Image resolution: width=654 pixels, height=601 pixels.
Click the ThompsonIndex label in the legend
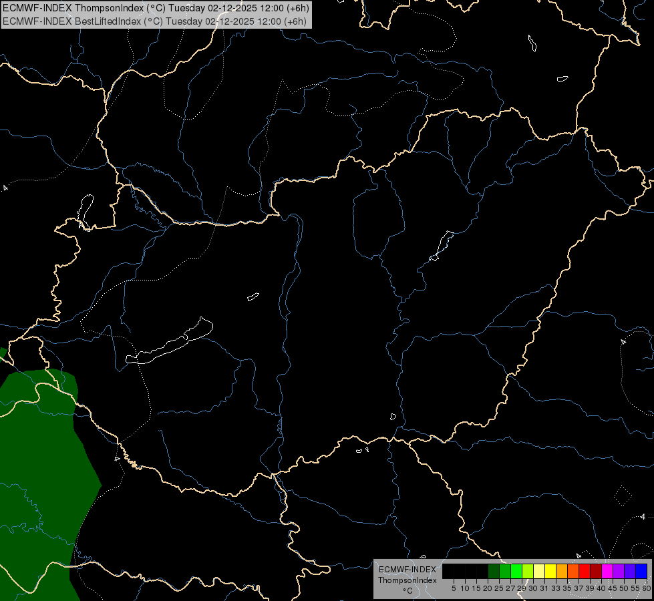(x=407, y=580)
